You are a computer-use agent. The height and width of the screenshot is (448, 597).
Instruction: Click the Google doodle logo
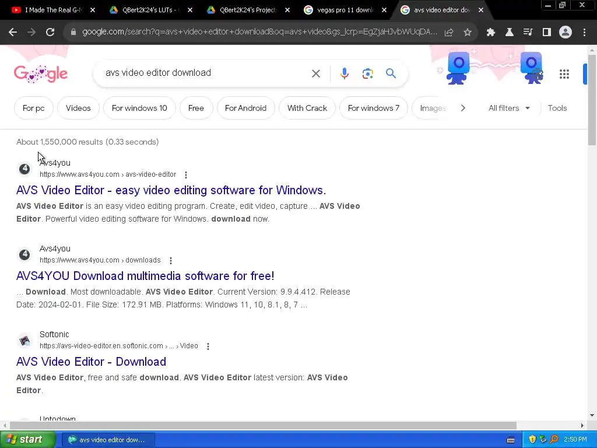tap(41, 74)
